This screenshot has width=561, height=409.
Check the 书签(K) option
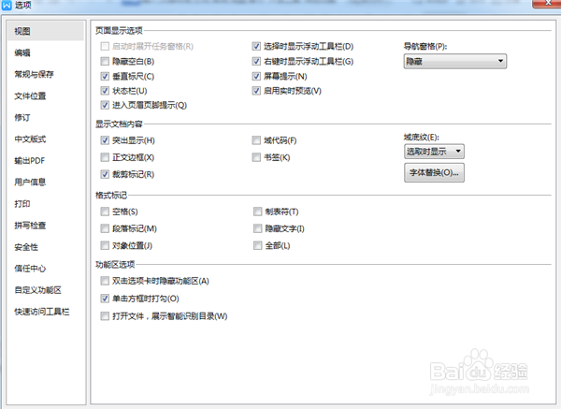[x=256, y=157]
